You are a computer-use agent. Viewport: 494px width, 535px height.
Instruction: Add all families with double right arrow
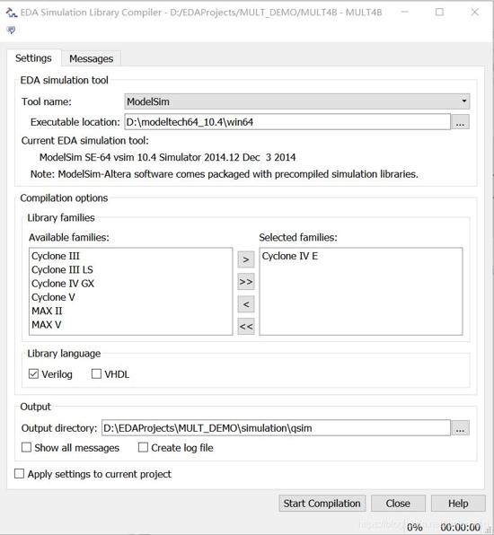coord(246,282)
